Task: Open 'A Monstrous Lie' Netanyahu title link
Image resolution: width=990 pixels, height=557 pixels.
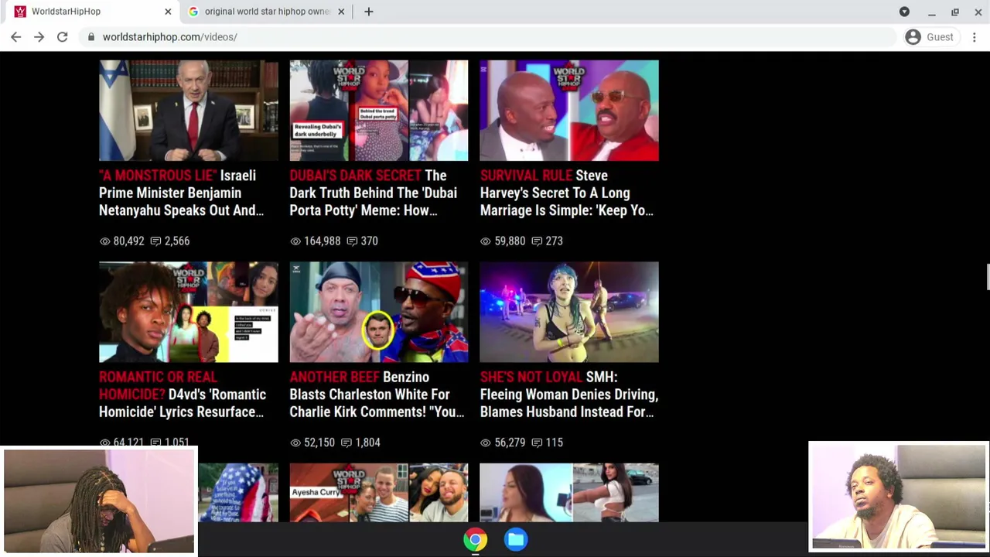Action: coord(182,193)
